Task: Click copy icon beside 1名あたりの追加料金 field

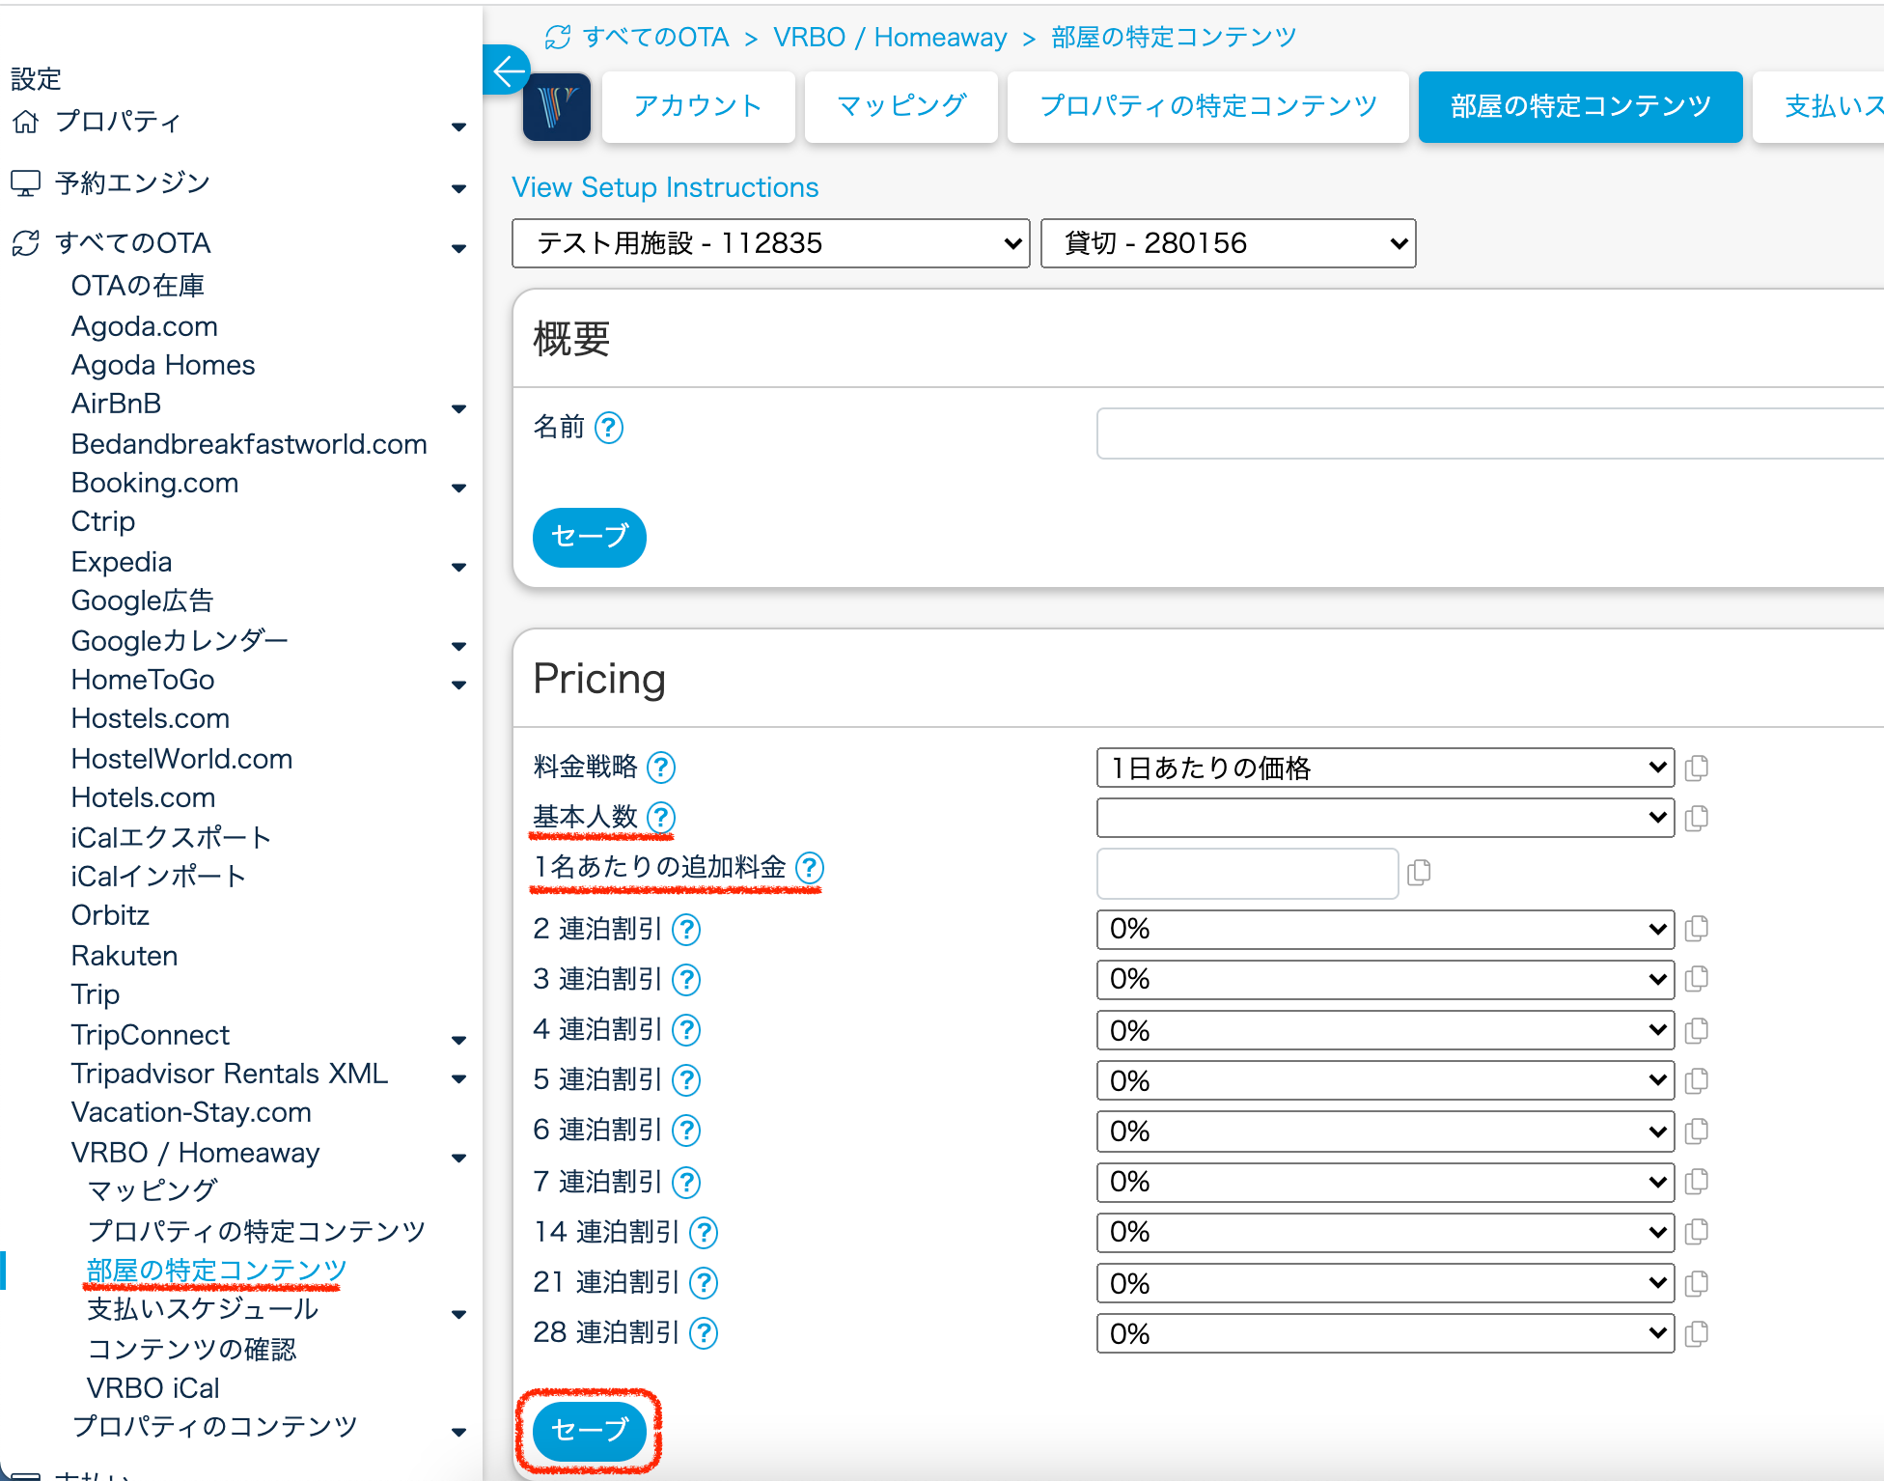Action: tap(1419, 873)
